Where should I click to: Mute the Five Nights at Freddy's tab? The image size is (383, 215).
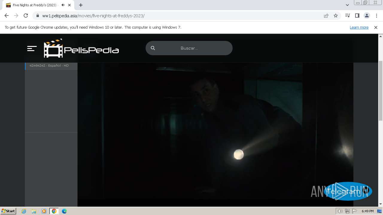(x=63, y=5)
